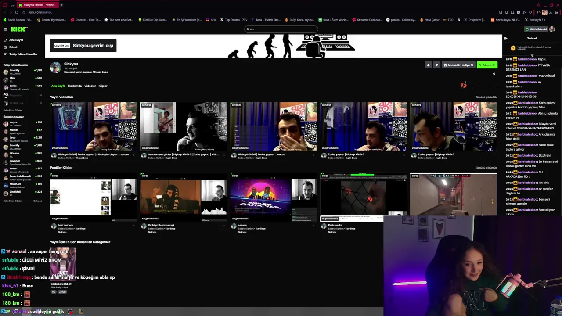Switch to the Videolar tab
Screen dimensions: 562x316
coord(90,86)
